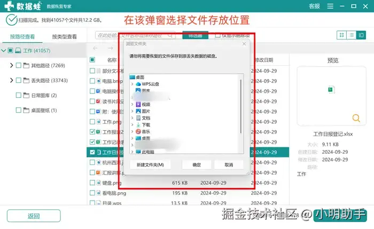The height and width of the screenshot is (229, 374).
Task: Expand the 丢失路径 tree node
Action: tap(11, 80)
